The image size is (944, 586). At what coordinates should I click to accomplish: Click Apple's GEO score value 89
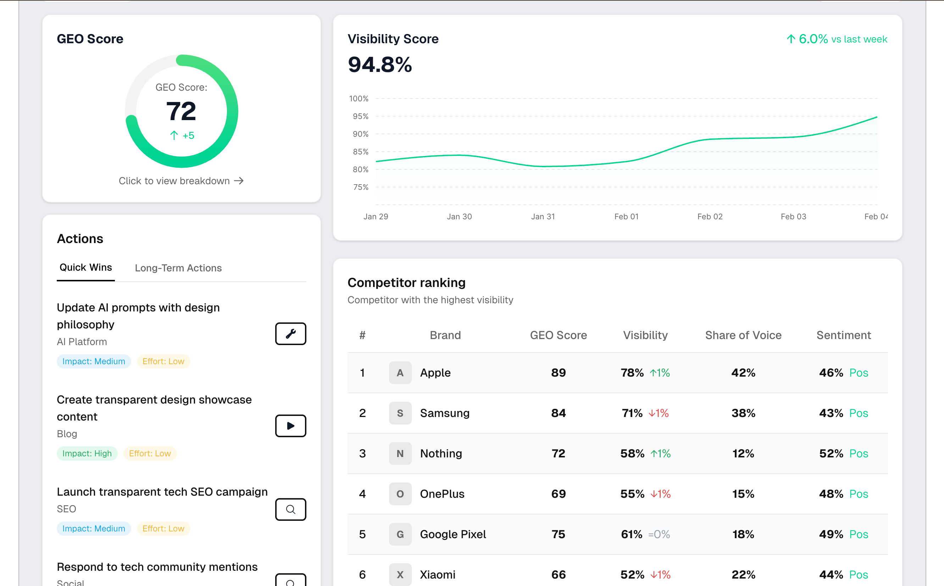coord(558,372)
